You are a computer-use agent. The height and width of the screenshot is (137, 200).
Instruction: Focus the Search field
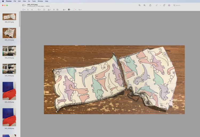186,5
